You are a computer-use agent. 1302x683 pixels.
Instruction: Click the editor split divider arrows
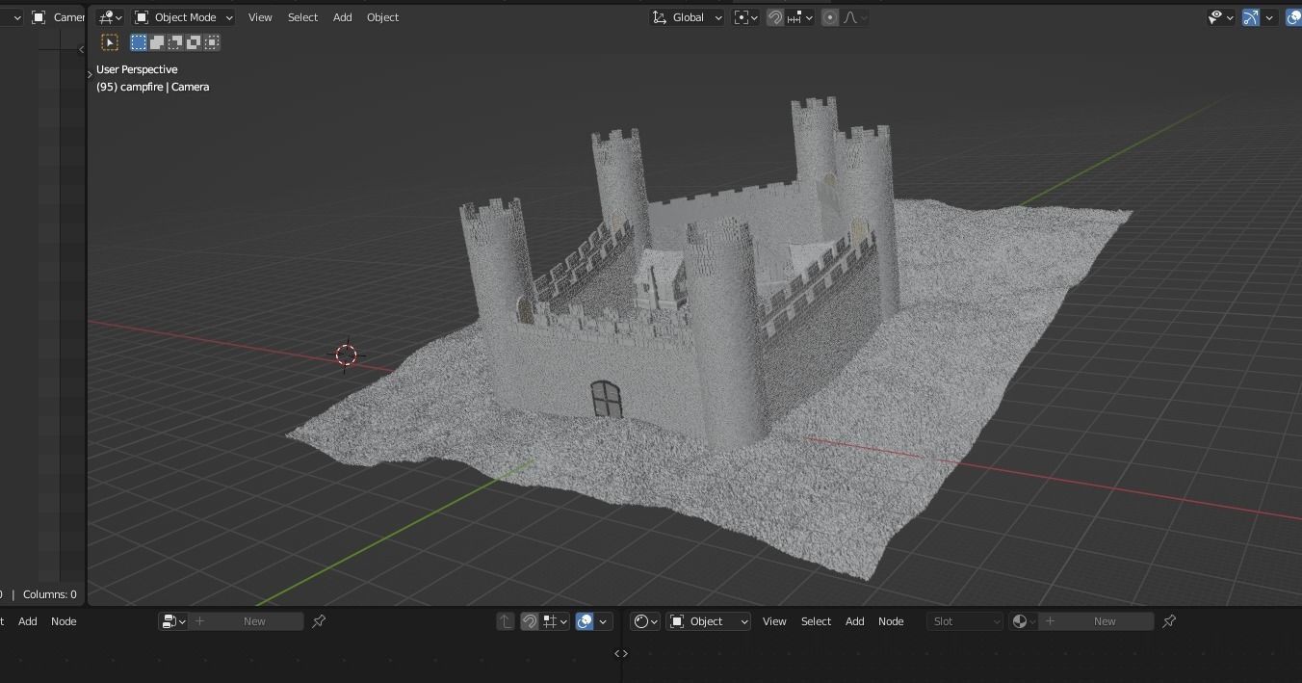[x=621, y=653]
